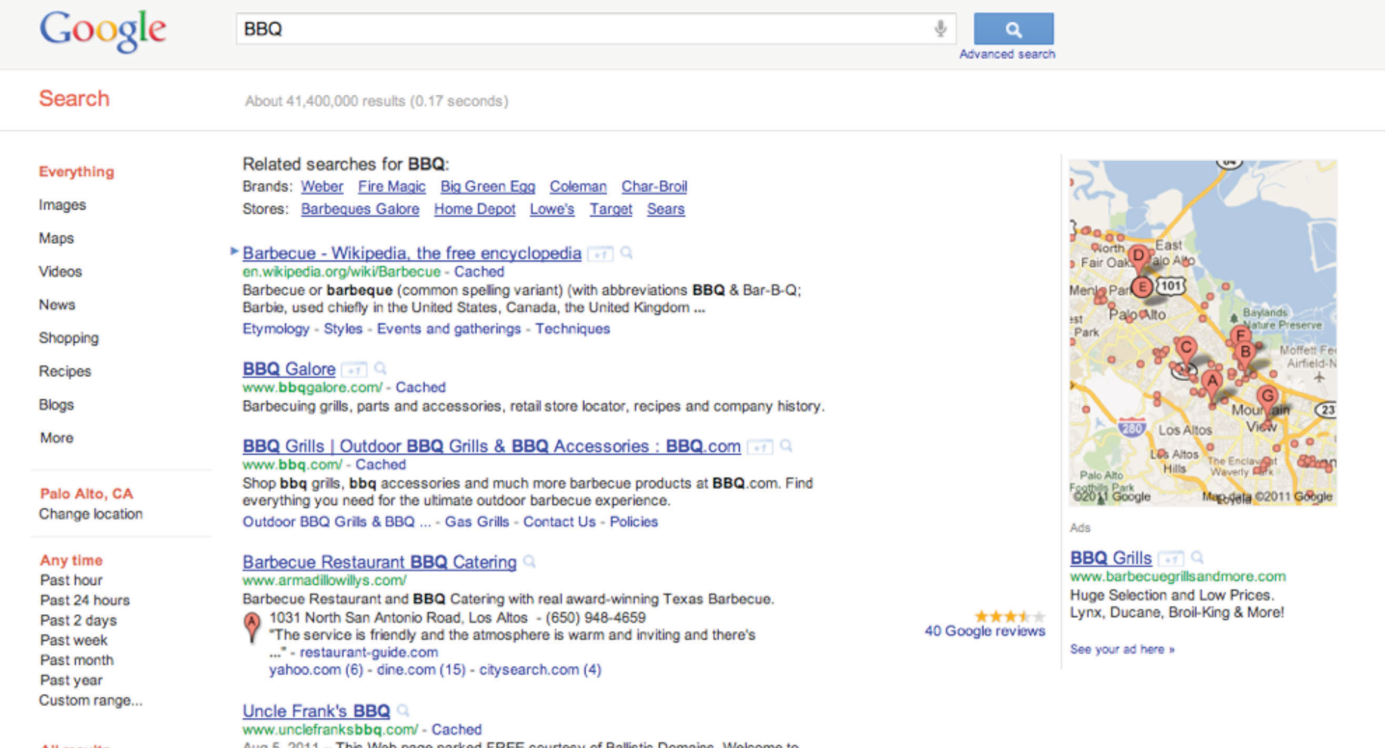Switch to Recipes results
Image resolution: width=1385 pixels, height=748 pixels.
[65, 372]
